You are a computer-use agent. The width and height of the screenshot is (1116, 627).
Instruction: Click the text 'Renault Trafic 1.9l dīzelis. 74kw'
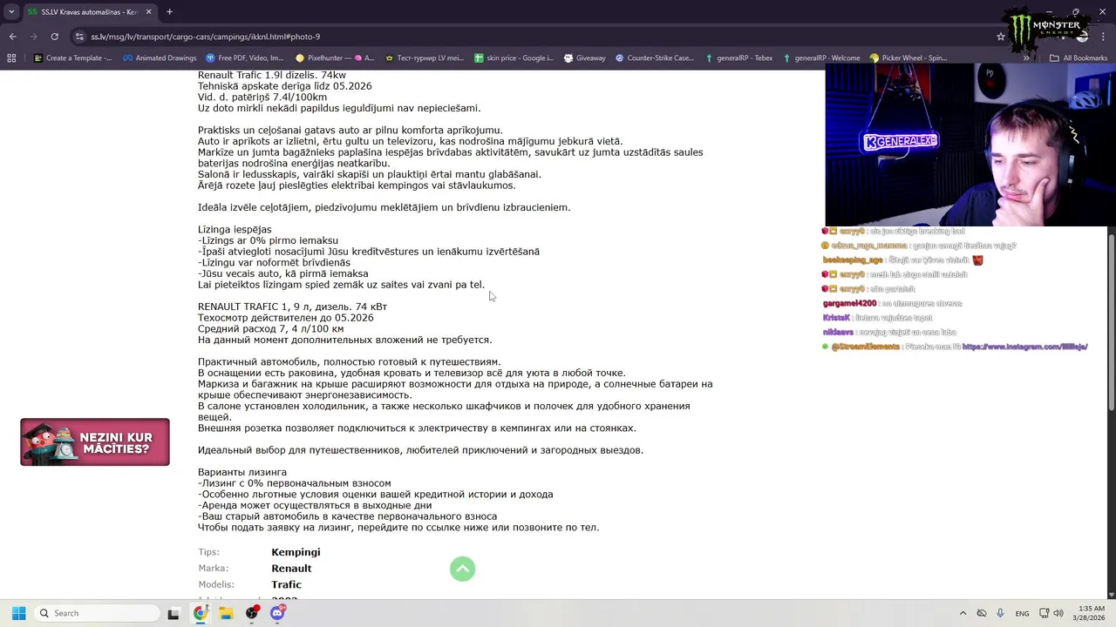[x=272, y=76]
